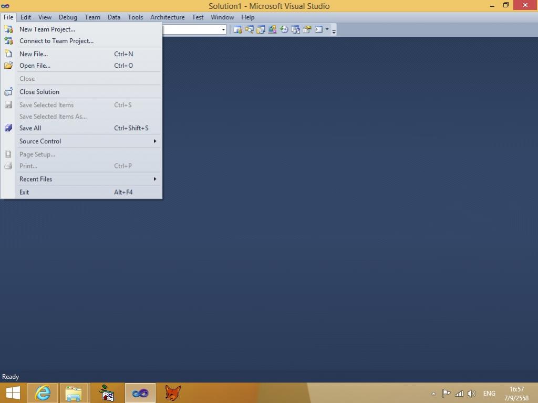Choose Exit from the File menu
The image size is (538, 403).
[x=81, y=192]
